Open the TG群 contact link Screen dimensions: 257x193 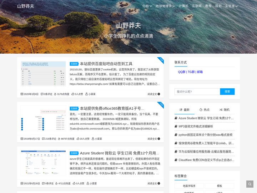[x=191, y=72]
